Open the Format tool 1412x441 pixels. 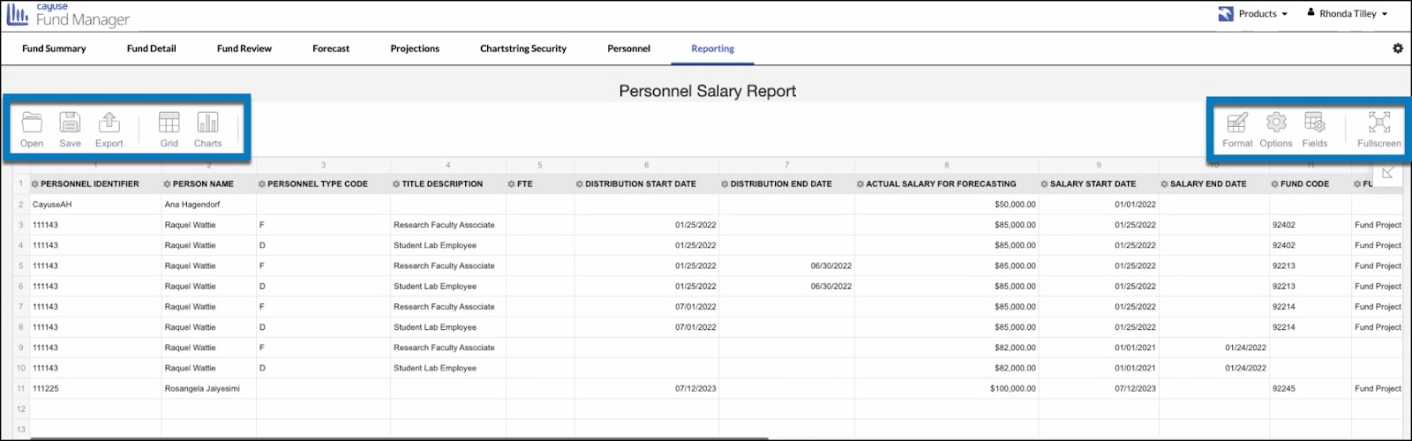click(x=1237, y=129)
